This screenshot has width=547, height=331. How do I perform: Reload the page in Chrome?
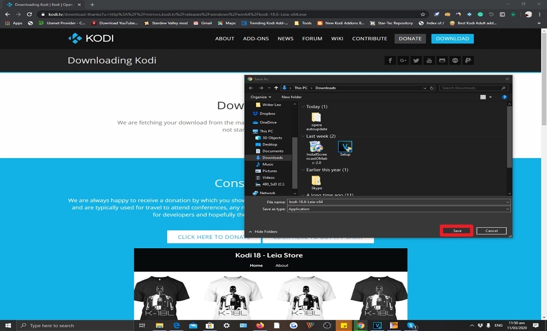[29, 14]
